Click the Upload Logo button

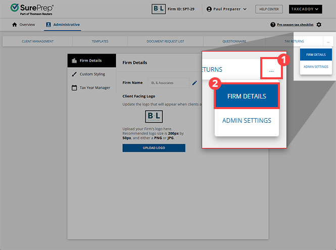point(154,148)
